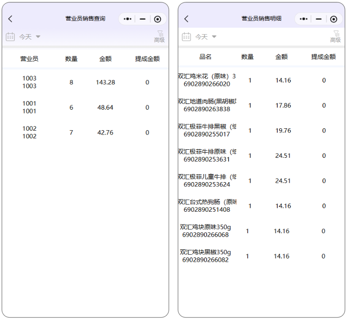This screenshot has height=319, width=348.
Task: Click 营业员 column header
Action: coord(29,59)
